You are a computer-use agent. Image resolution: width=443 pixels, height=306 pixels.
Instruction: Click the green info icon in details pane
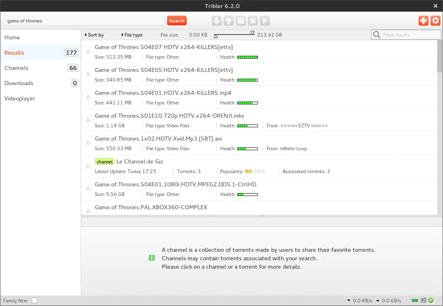[152, 258]
